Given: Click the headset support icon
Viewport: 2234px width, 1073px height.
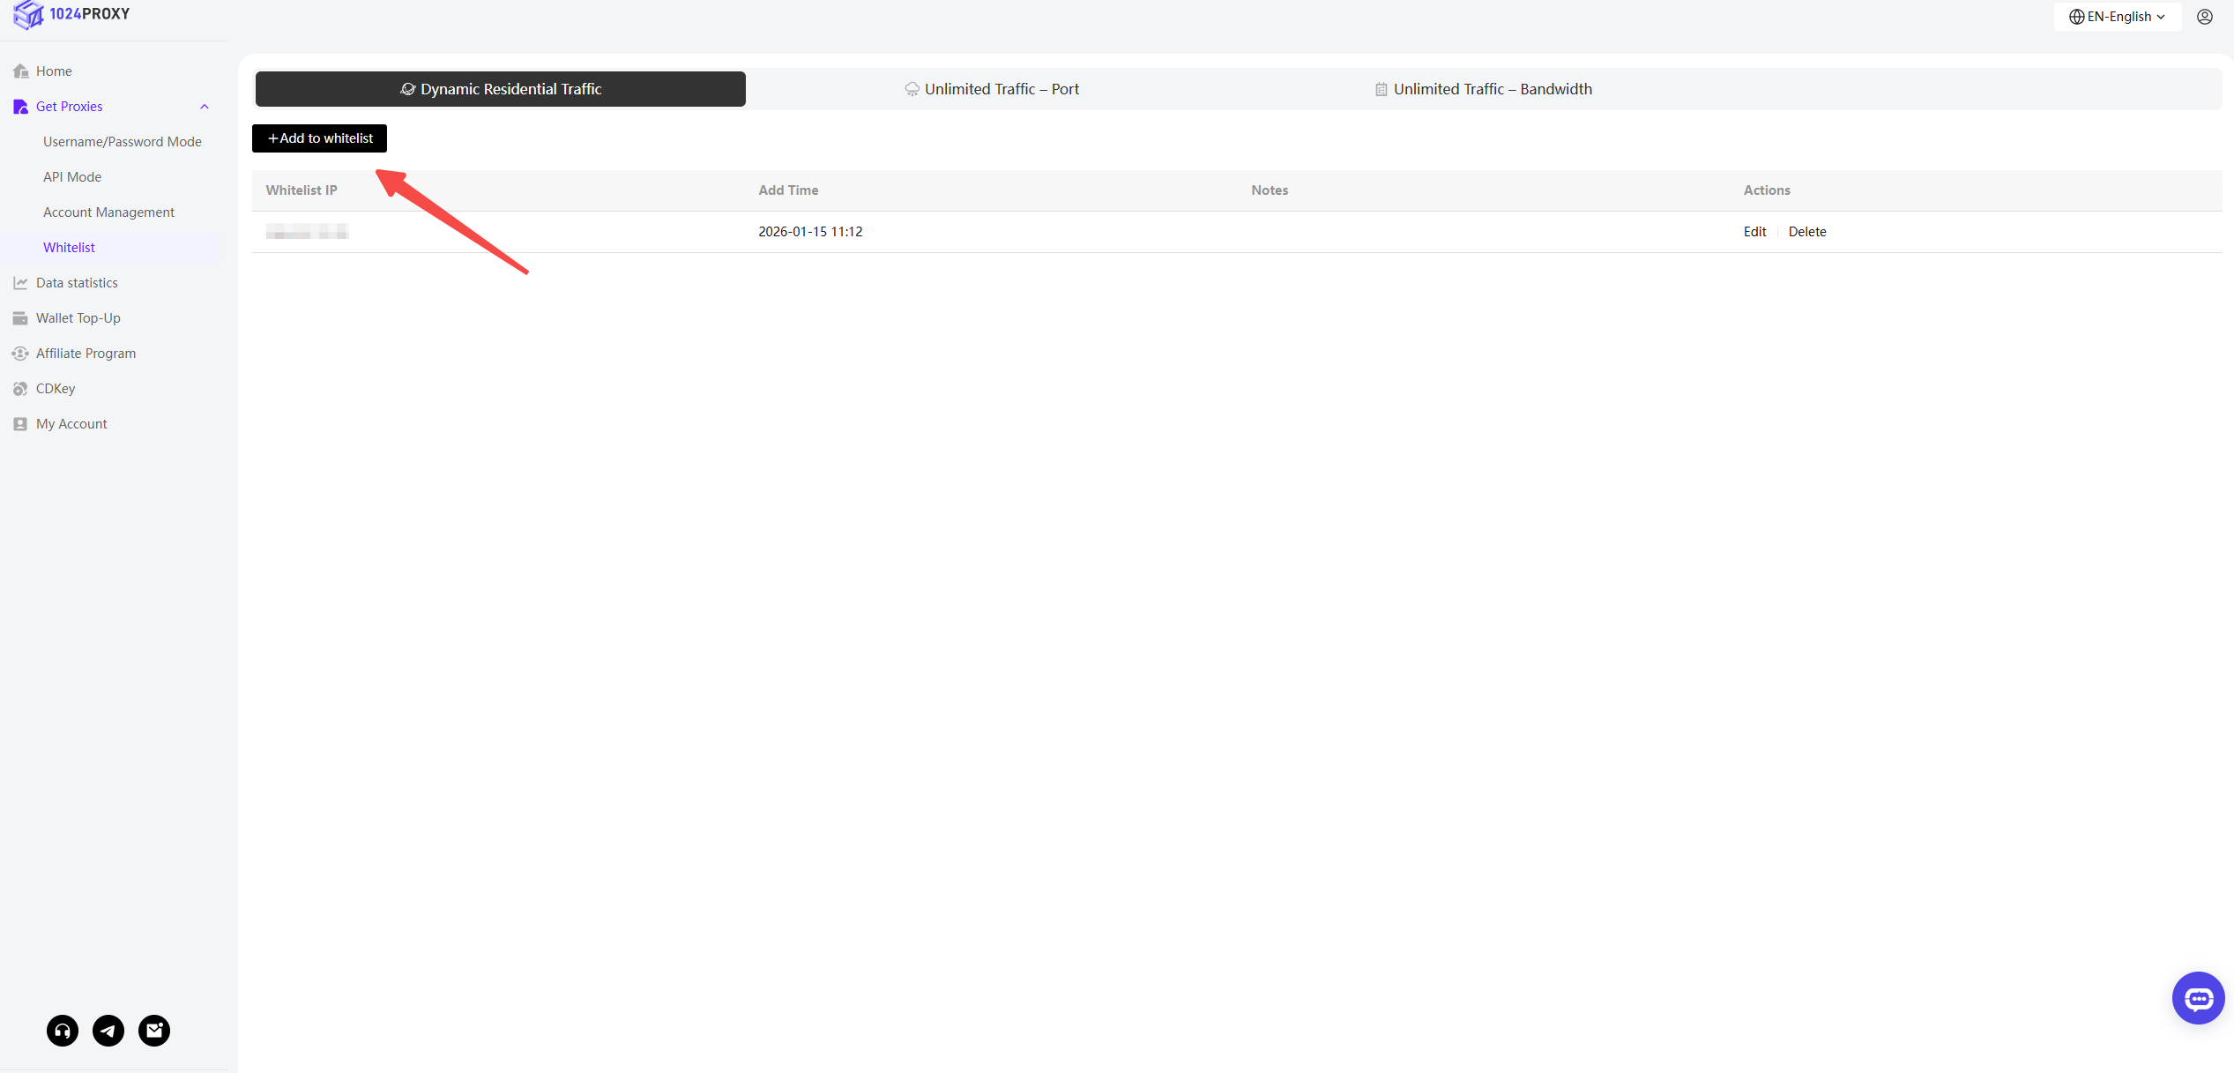Looking at the screenshot, I should pyautogui.click(x=63, y=1030).
